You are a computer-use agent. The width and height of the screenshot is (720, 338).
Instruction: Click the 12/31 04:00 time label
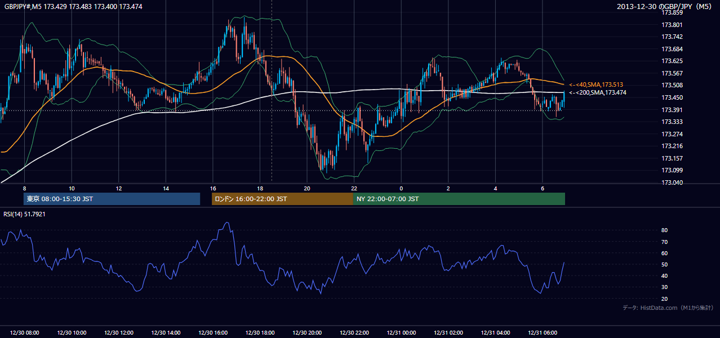click(x=495, y=333)
